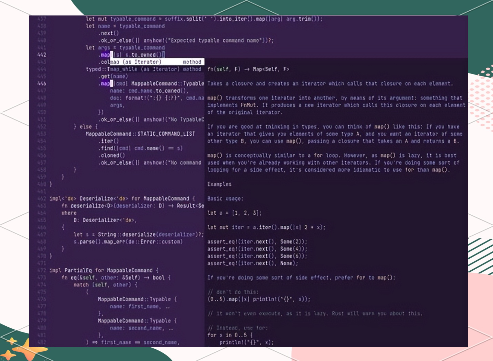
Task: Click the assert_eq line ending with None
Action: (x=253, y=263)
